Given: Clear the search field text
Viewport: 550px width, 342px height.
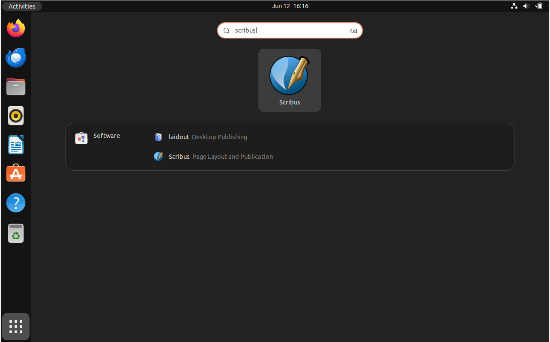Looking at the screenshot, I should (x=353, y=30).
